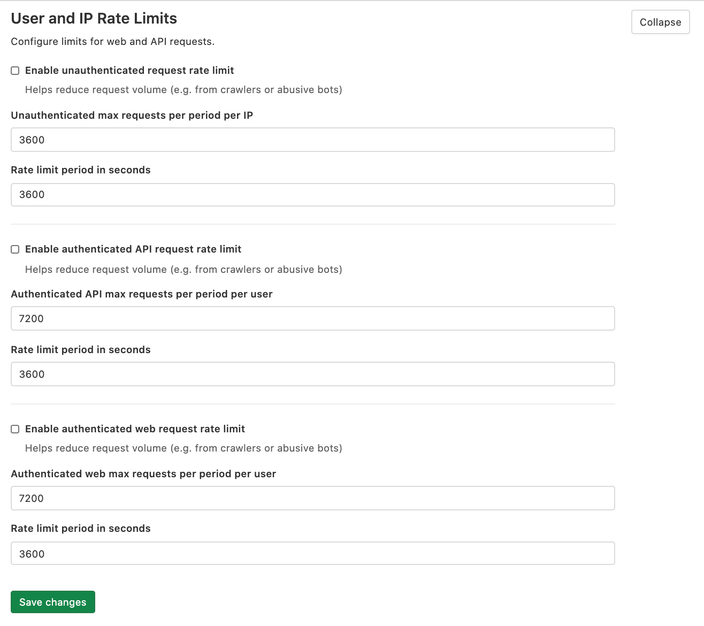Click the 'Authenticated API max requests per period' label
This screenshot has width=704, height=626.
(142, 294)
